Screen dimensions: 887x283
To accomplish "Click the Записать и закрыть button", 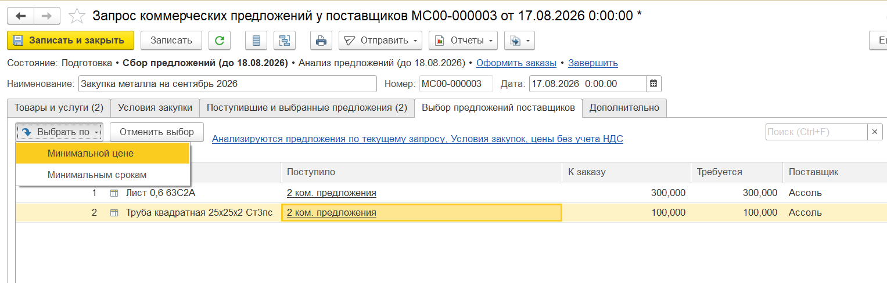I will click(70, 41).
